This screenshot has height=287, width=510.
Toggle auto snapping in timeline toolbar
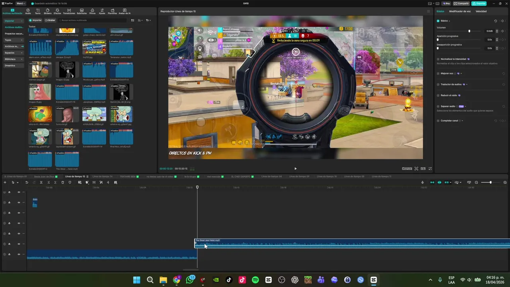pos(439,183)
